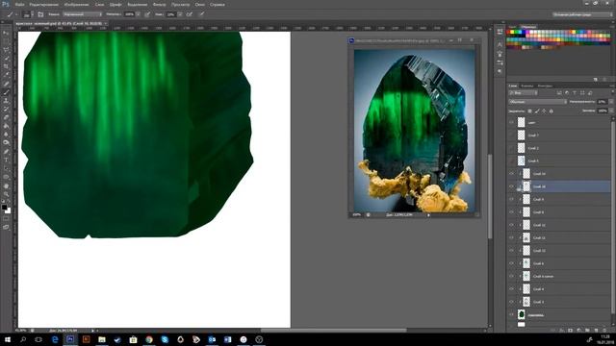Image resolution: width=616 pixels, height=346 pixels.
Task: Select the Type tool
Action: point(6,160)
